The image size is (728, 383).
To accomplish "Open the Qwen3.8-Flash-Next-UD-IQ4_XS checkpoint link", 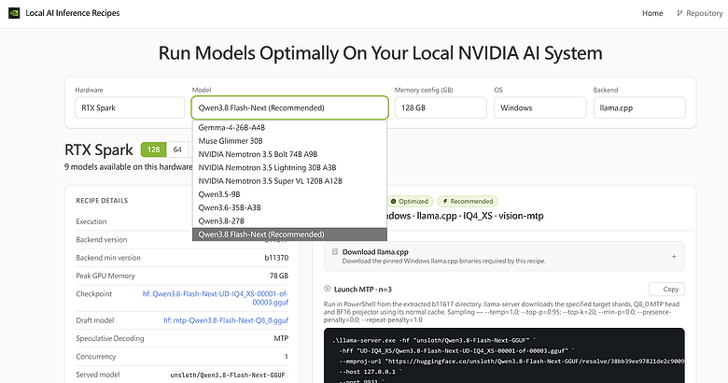I will point(216,298).
